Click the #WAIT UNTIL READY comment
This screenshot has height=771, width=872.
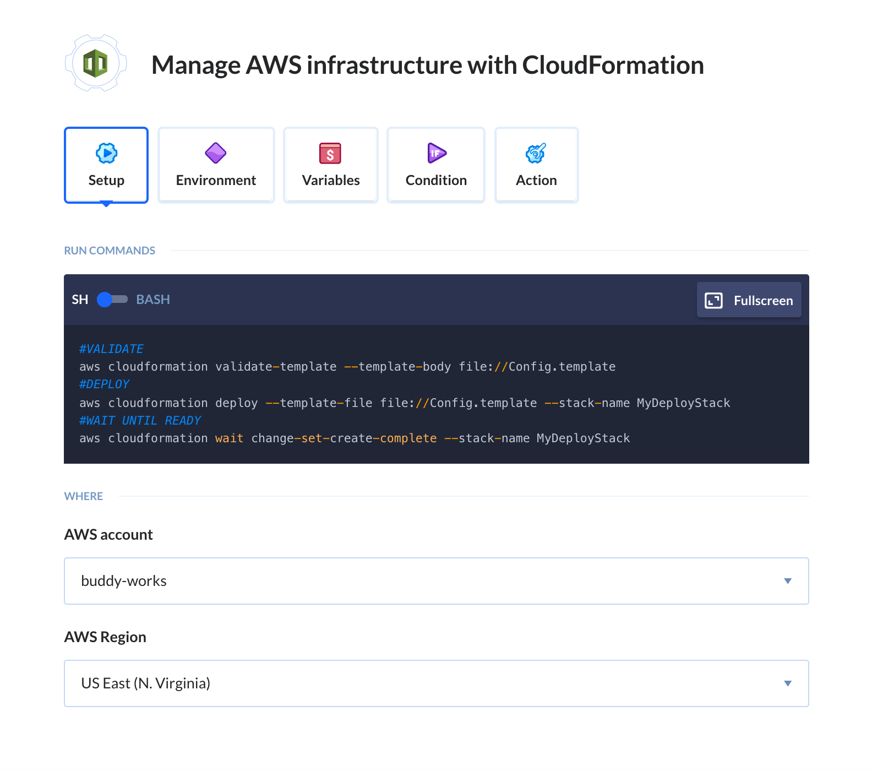coord(140,421)
